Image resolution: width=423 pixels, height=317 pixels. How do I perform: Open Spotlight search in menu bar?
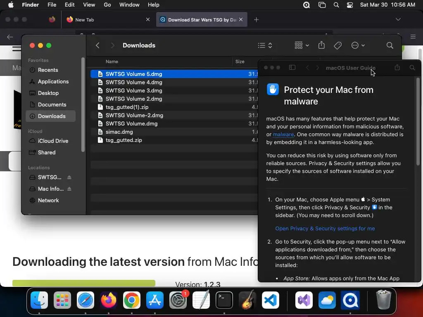point(336,5)
